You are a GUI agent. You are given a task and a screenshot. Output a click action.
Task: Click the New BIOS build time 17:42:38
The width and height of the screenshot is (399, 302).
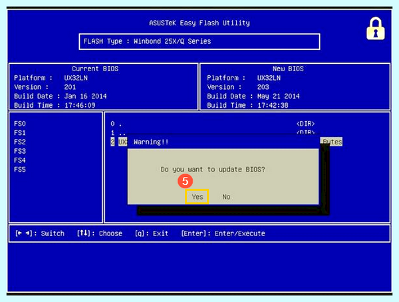pos(273,105)
